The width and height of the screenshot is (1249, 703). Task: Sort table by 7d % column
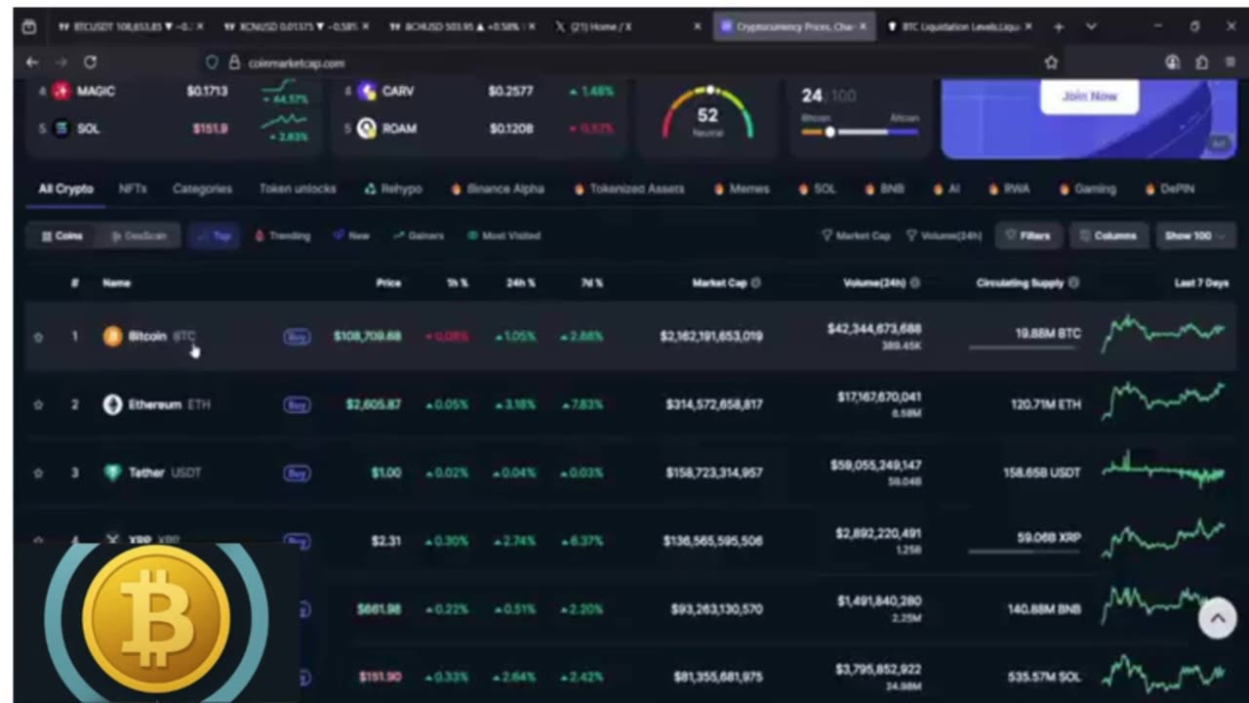click(x=591, y=283)
